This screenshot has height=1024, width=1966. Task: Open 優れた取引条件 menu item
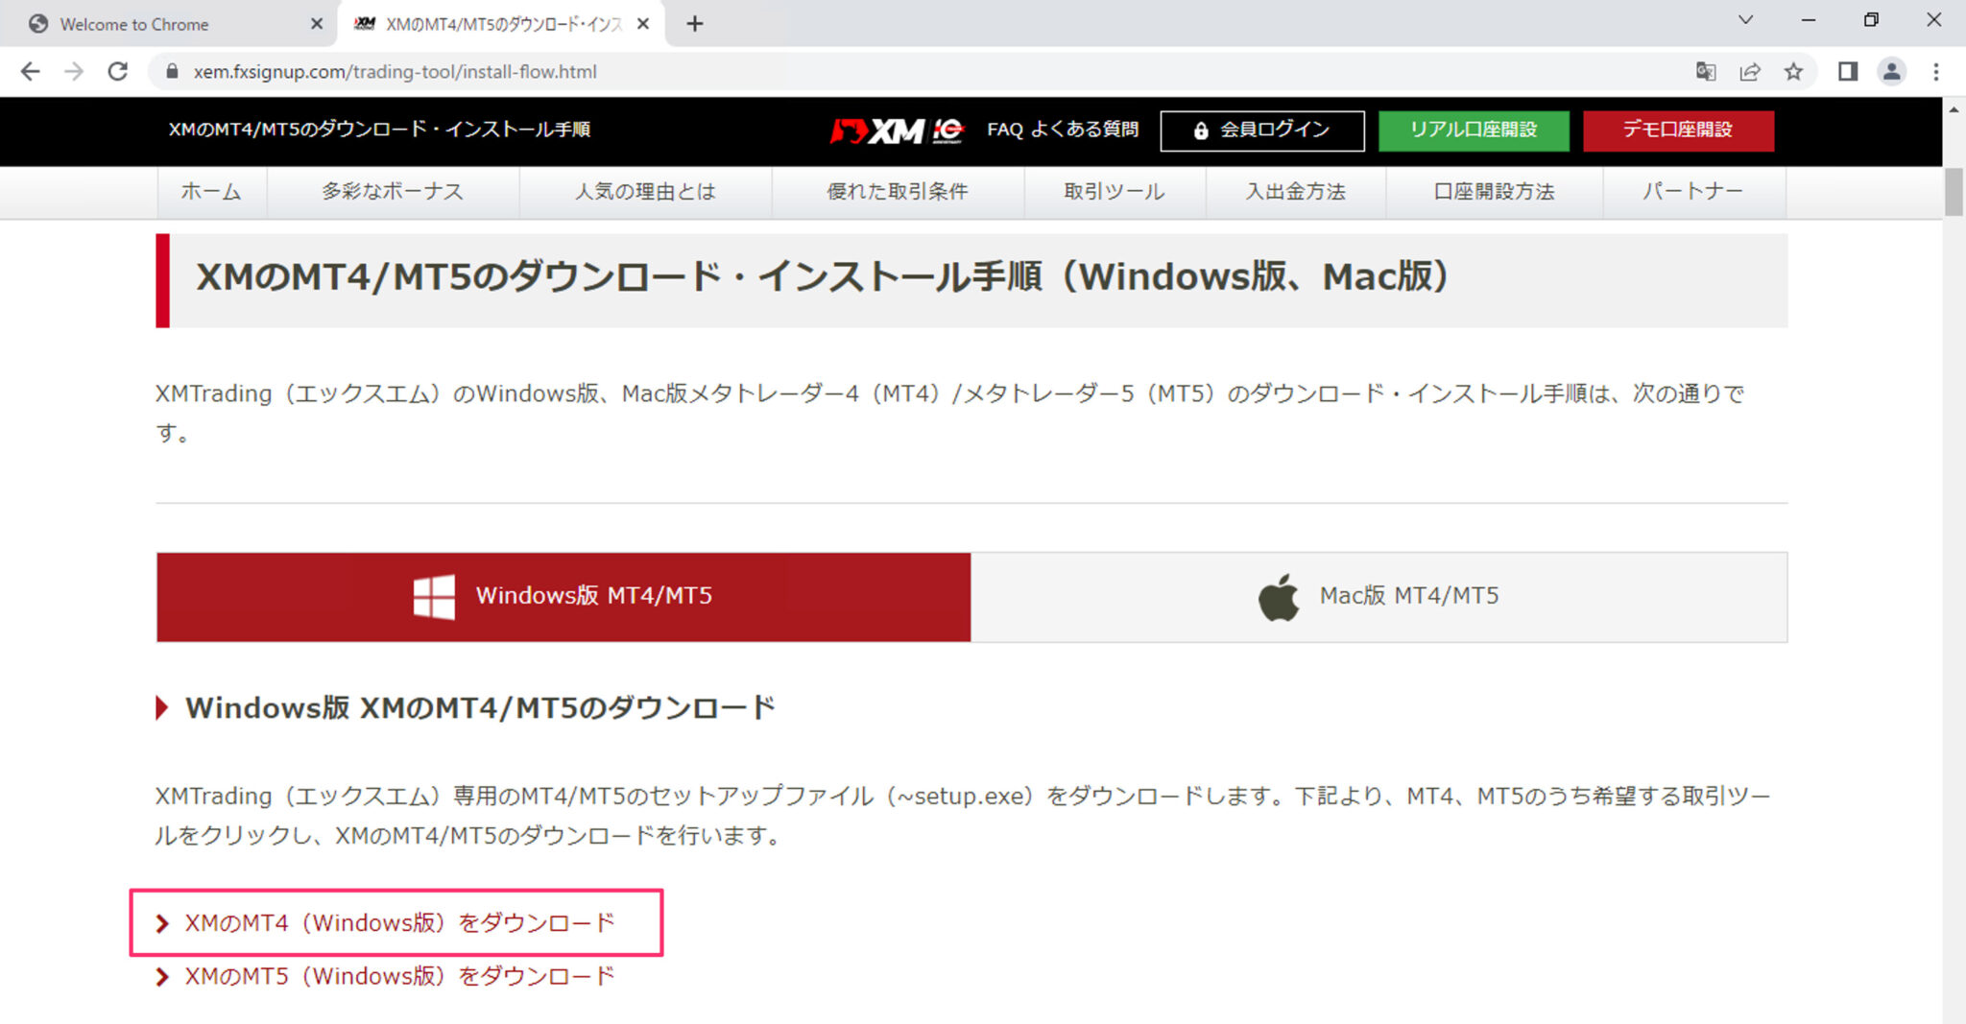(x=898, y=192)
